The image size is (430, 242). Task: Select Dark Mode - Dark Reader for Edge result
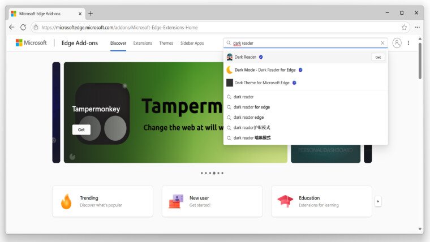click(306, 70)
